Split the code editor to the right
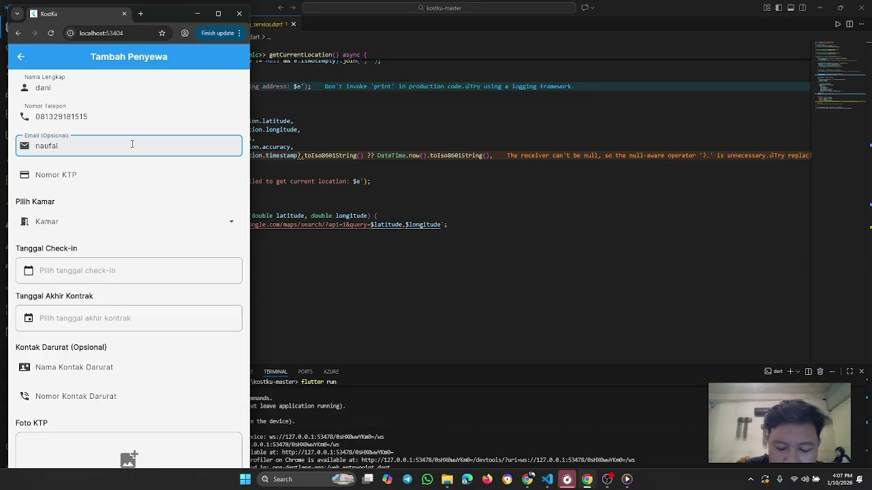Screen dimensions: 872x490 tap(850, 24)
